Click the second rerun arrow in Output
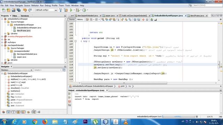This screenshot has width=223, height=125. pos(70,98)
